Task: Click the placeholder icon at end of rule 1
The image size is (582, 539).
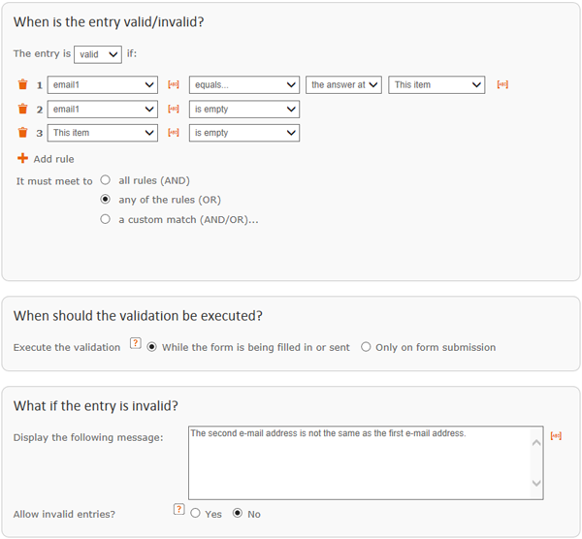Action: (502, 84)
